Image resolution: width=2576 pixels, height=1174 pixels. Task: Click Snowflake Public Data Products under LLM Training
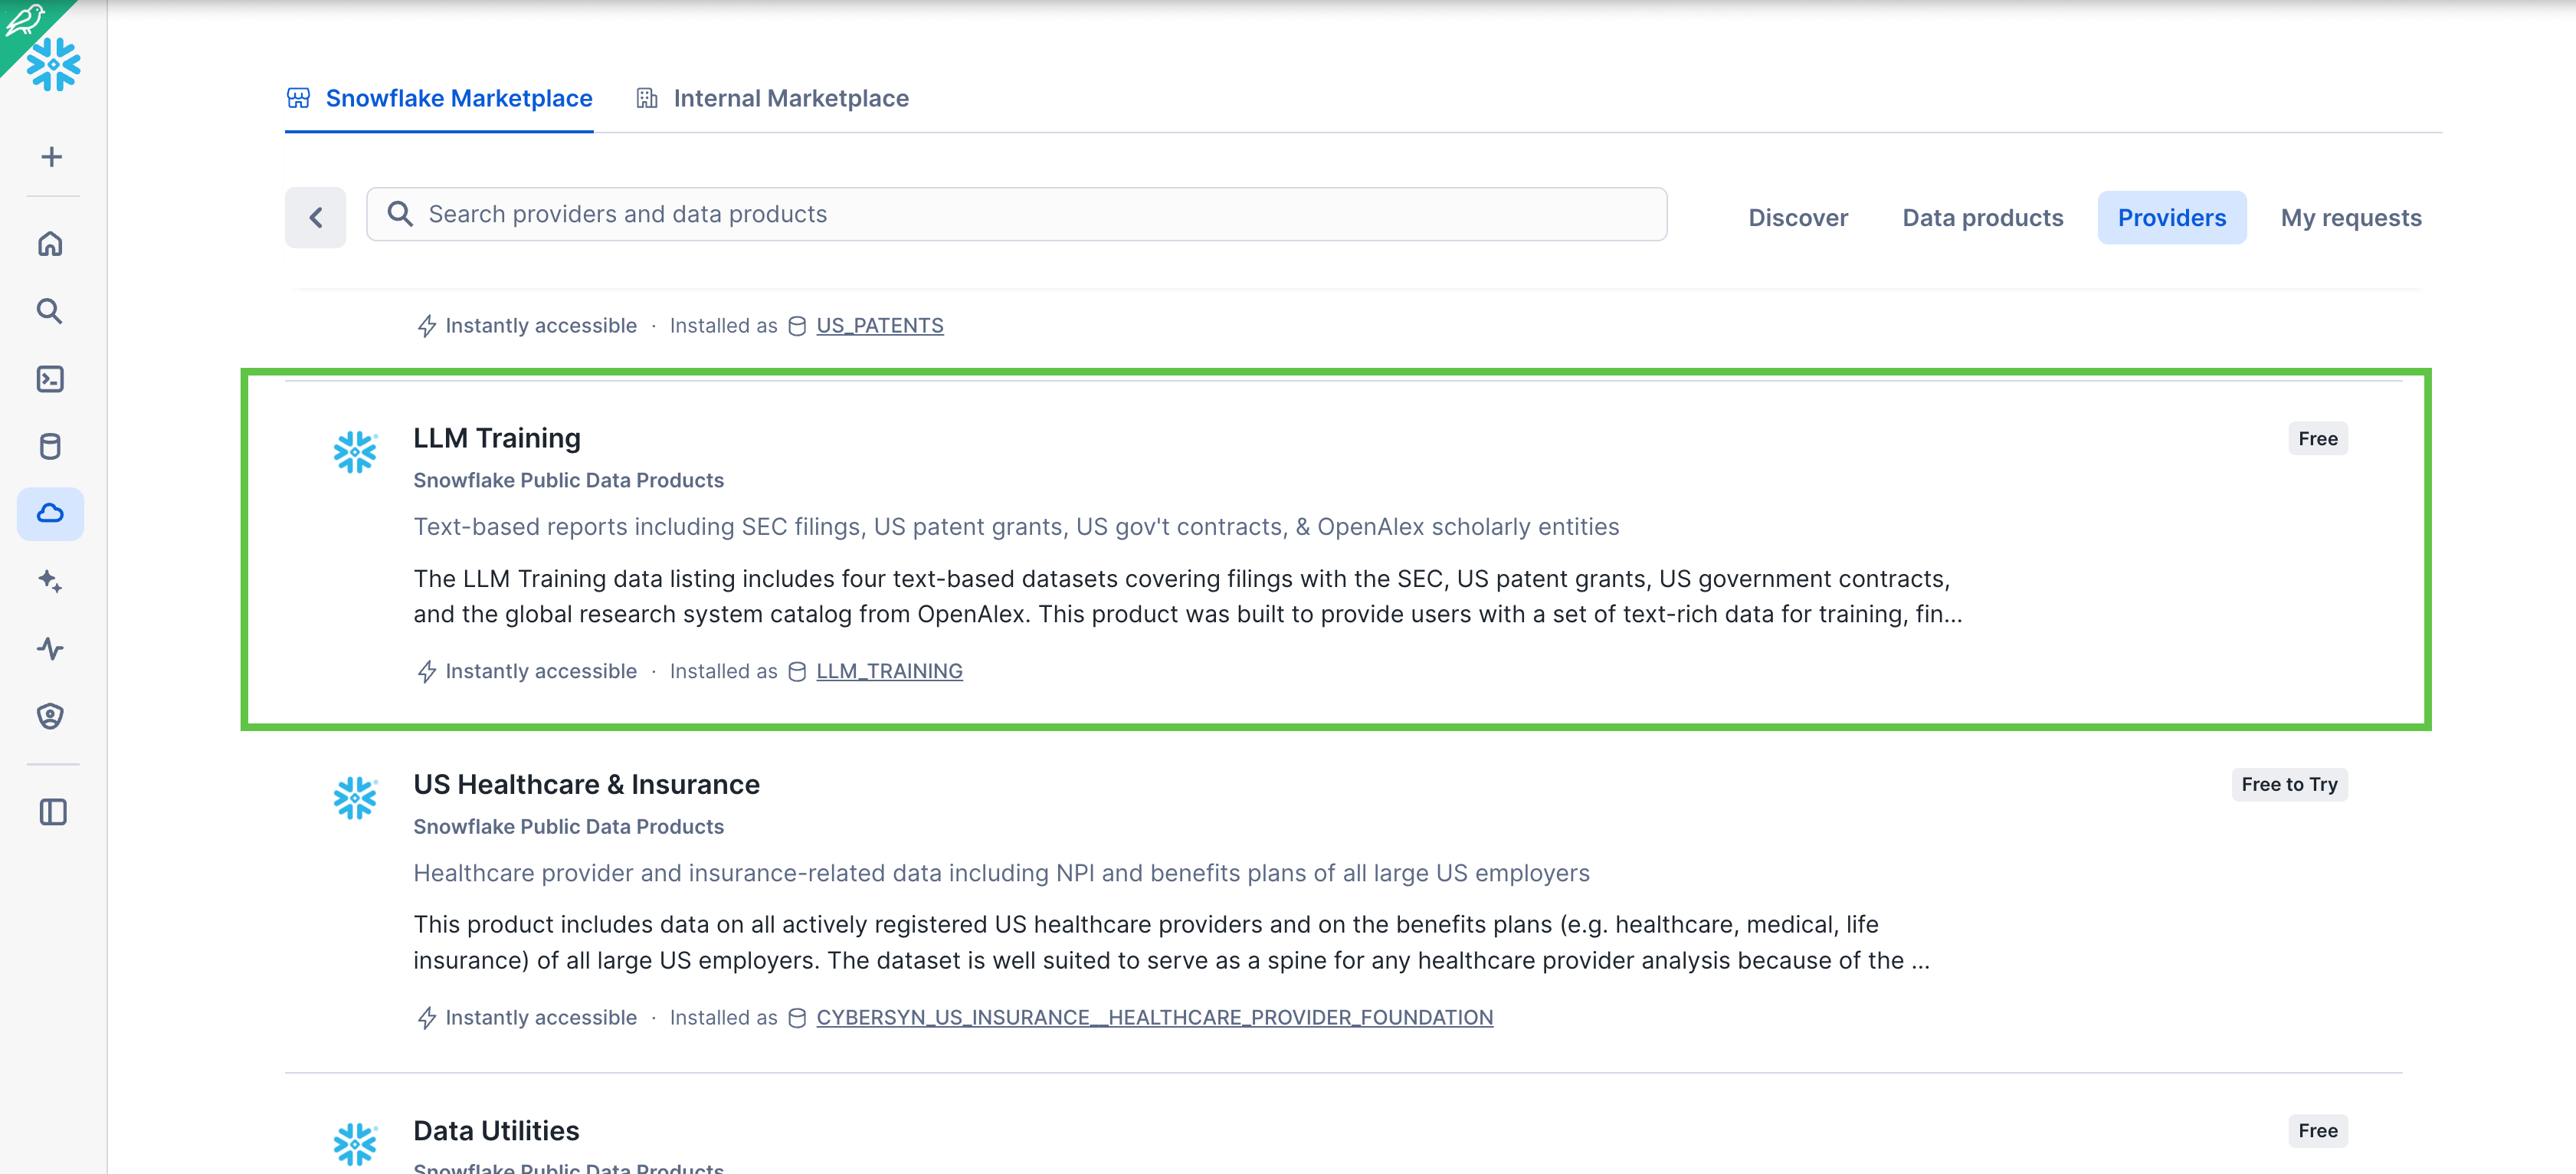[568, 481]
